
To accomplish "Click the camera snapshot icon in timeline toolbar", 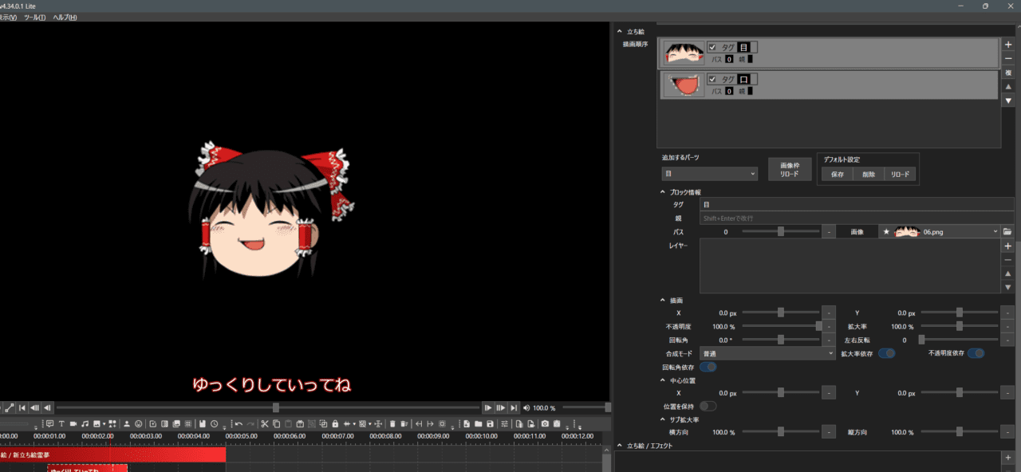I will [x=545, y=423].
